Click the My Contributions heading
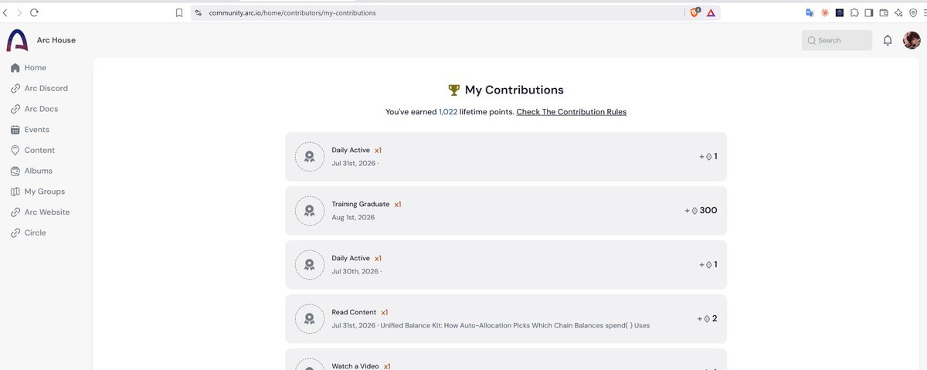 (x=514, y=90)
